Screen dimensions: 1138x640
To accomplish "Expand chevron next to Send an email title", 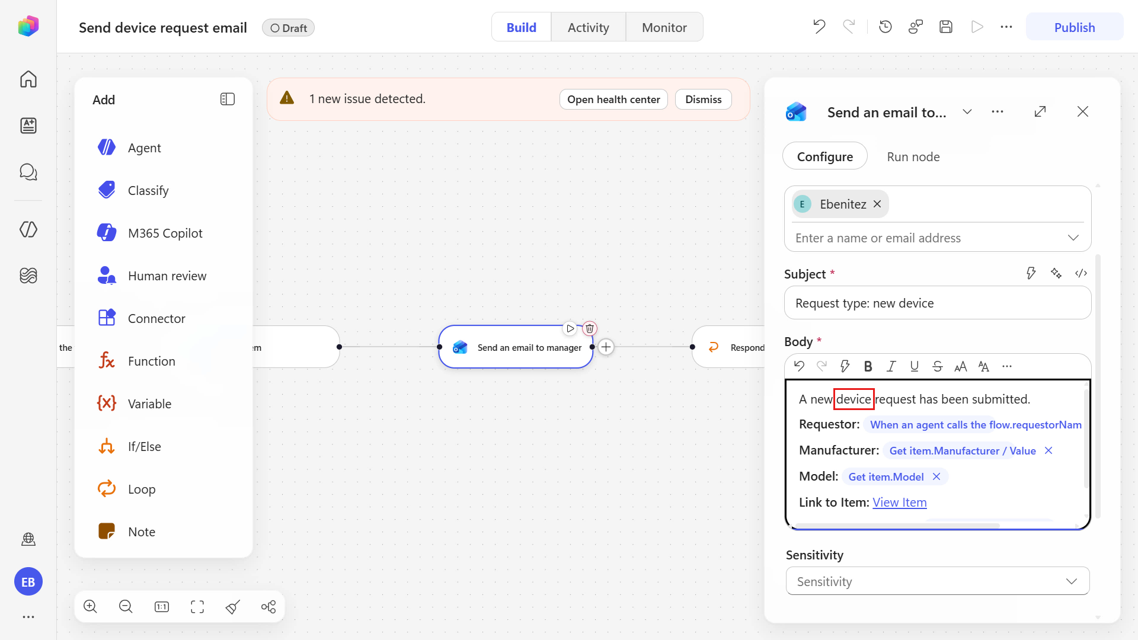I will tap(967, 111).
